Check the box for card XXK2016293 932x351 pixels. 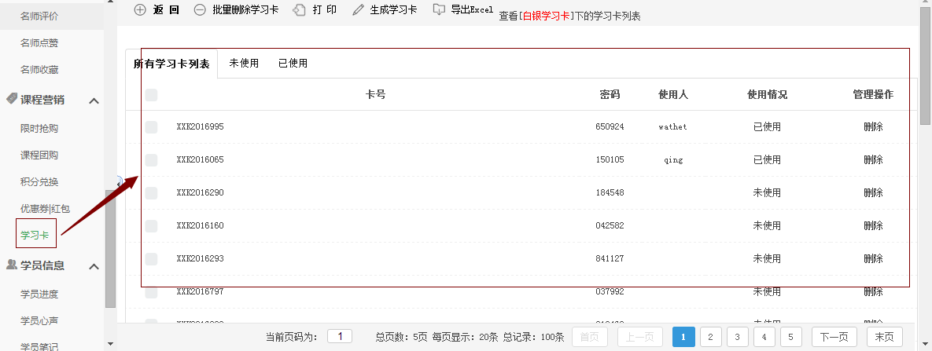click(x=152, y=259)
